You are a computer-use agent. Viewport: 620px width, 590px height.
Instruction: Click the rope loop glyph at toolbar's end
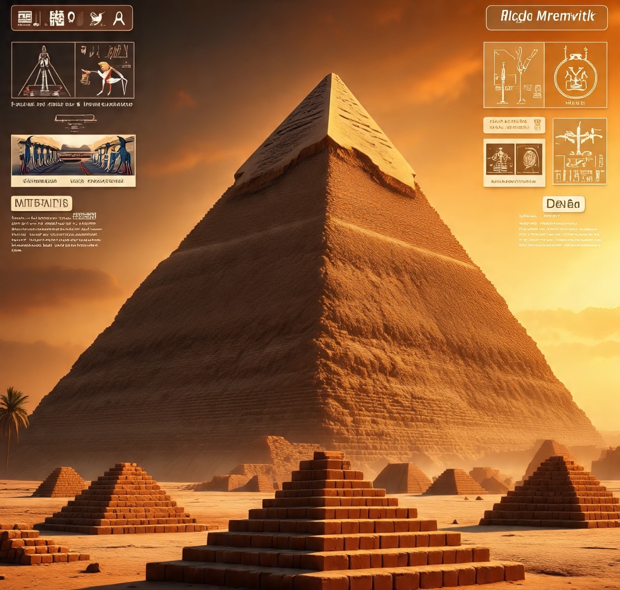click(x=118, y=18)
